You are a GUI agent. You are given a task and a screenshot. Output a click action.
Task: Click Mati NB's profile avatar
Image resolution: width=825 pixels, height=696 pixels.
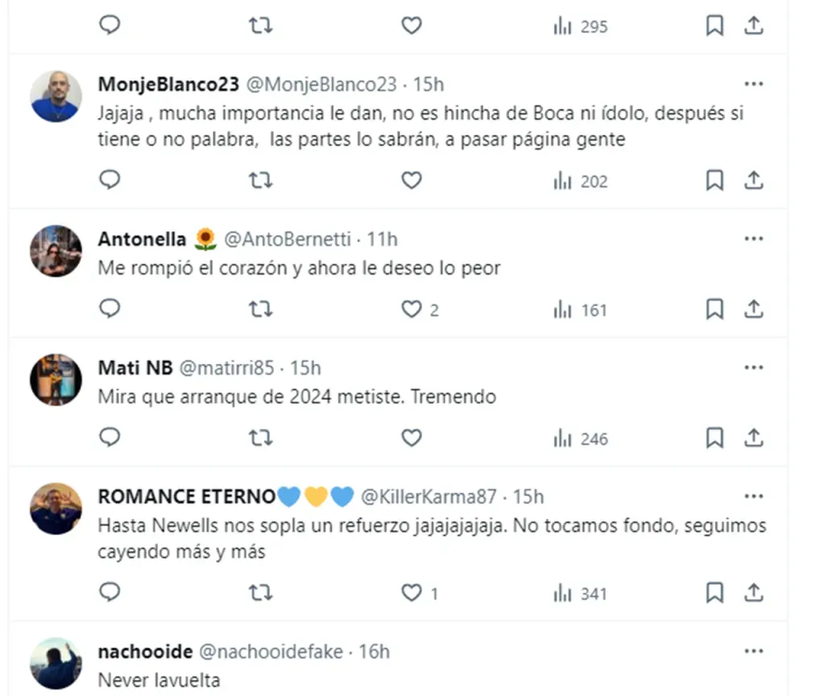(x=56, y=379)
